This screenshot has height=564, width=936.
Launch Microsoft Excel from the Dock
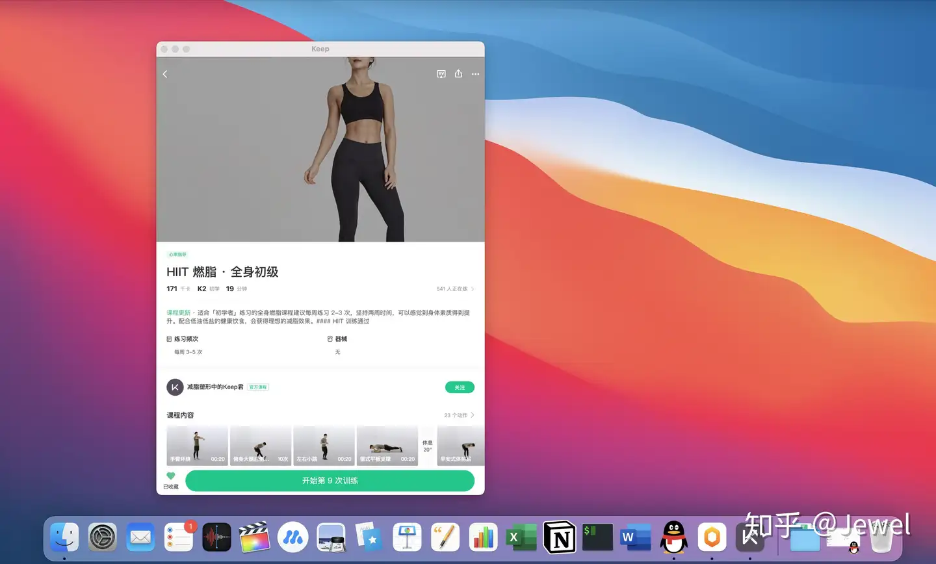[521, 537]
